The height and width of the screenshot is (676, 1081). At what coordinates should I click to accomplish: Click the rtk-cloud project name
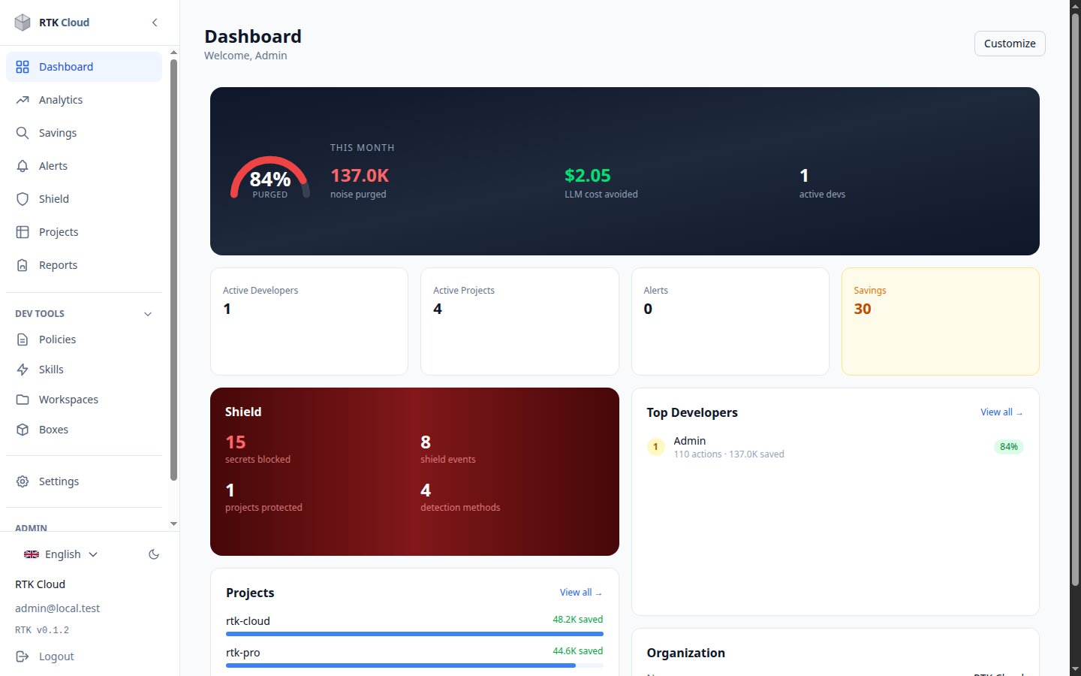248,621
